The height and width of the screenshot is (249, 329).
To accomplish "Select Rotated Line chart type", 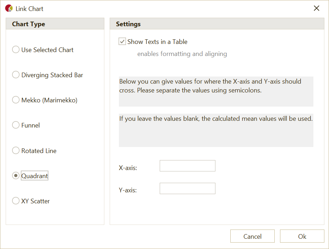I will [x=16, y=150].
